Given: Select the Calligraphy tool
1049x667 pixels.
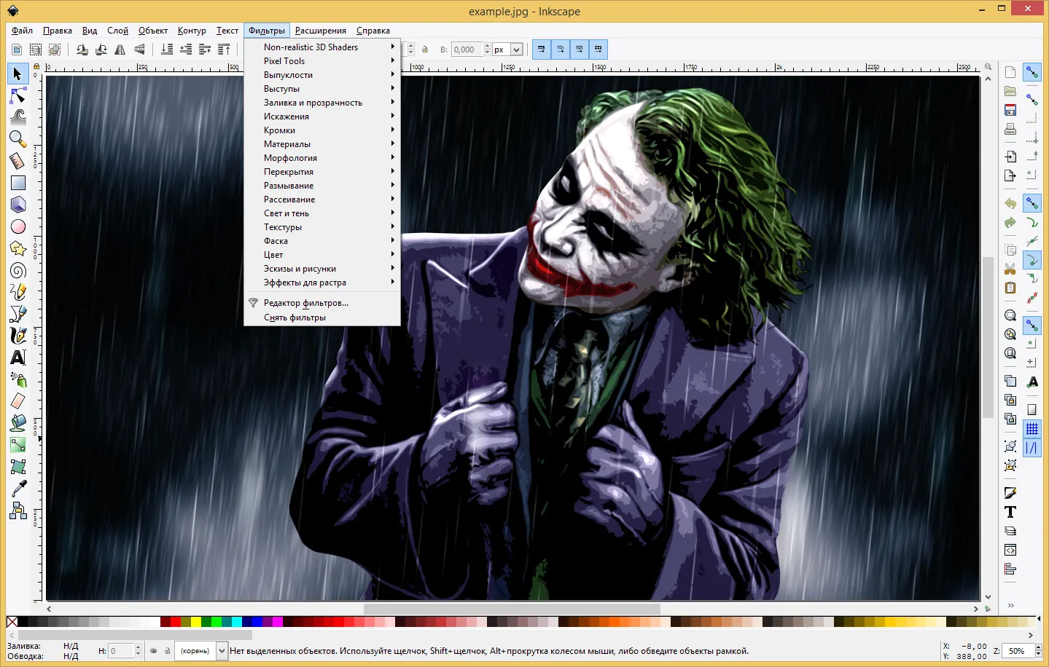Looking at the screenshot, I should click(17, 336).
